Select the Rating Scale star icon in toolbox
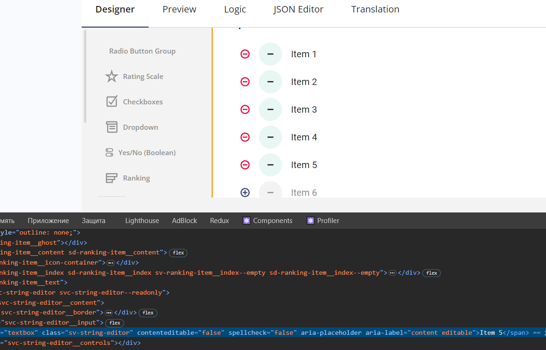Screen dimensions: 546x350 click(112, 76)
